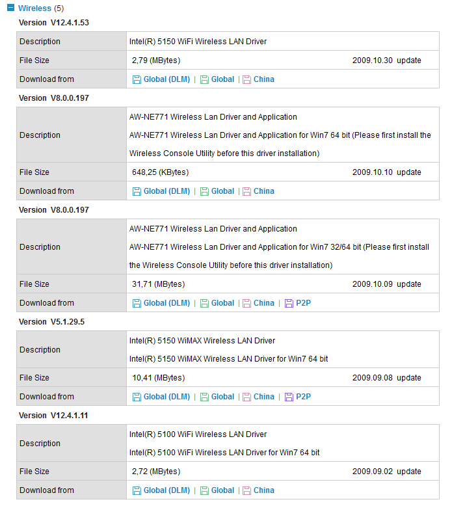Download WiMAX V5.1.29.5 from Global link
The height and width of the screenshot is (506, 452).
click(222, 397)
